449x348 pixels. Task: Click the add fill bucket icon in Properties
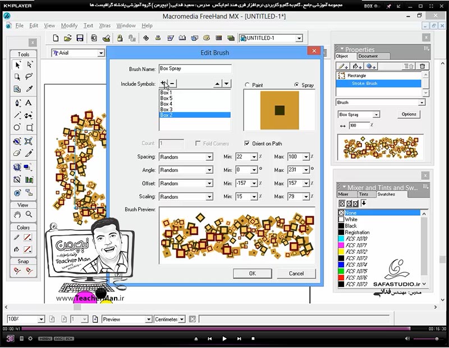coord(357,66)
